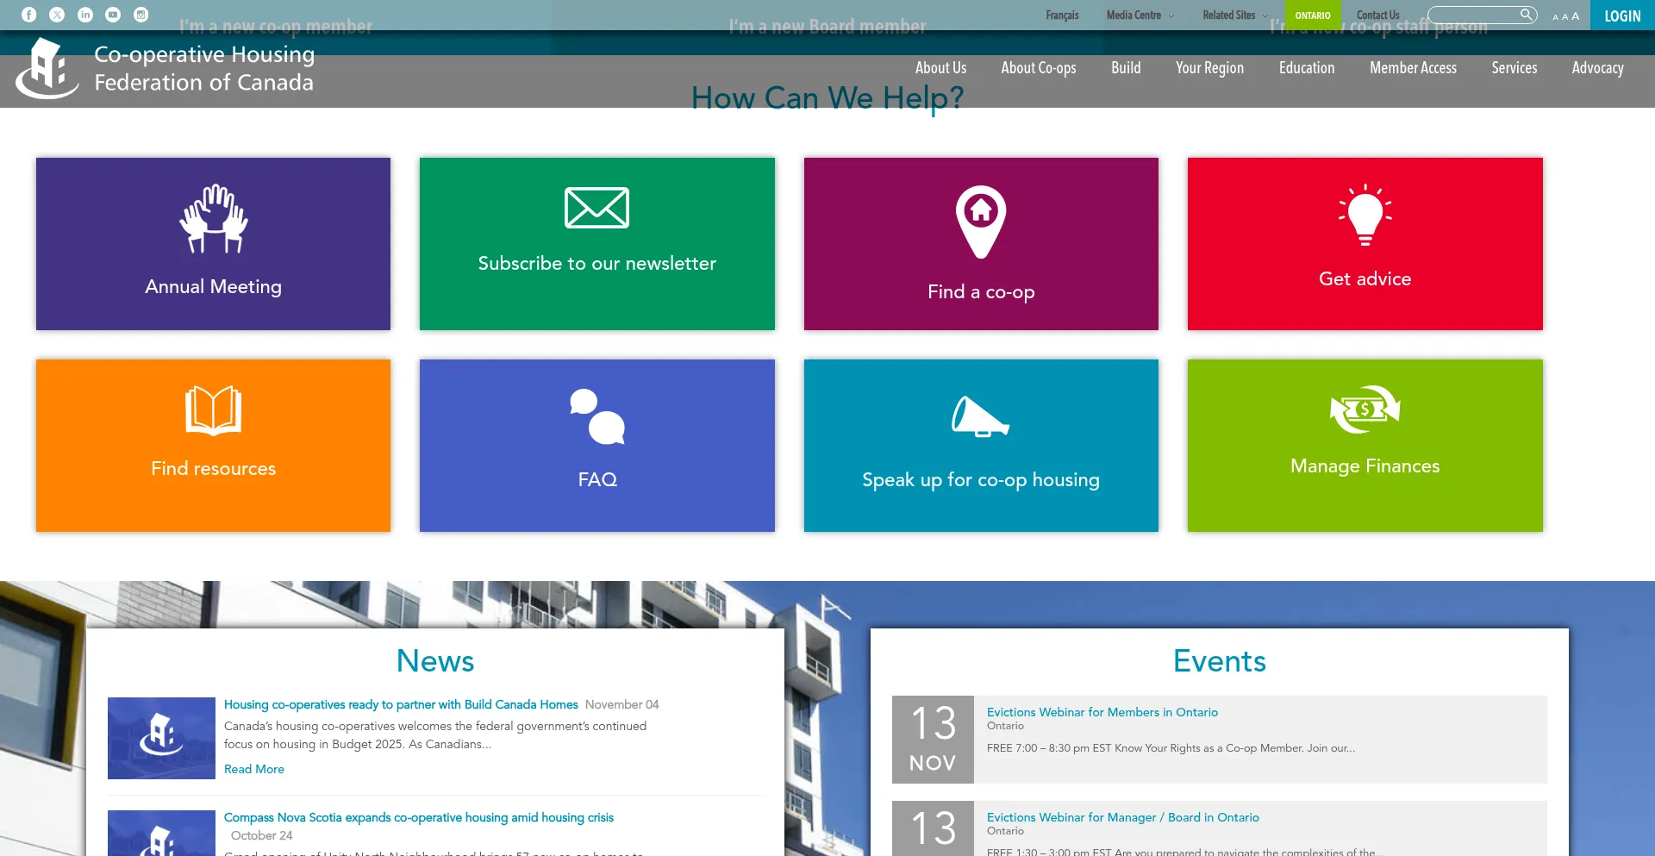Select the largest text size A

(1576, 16)
